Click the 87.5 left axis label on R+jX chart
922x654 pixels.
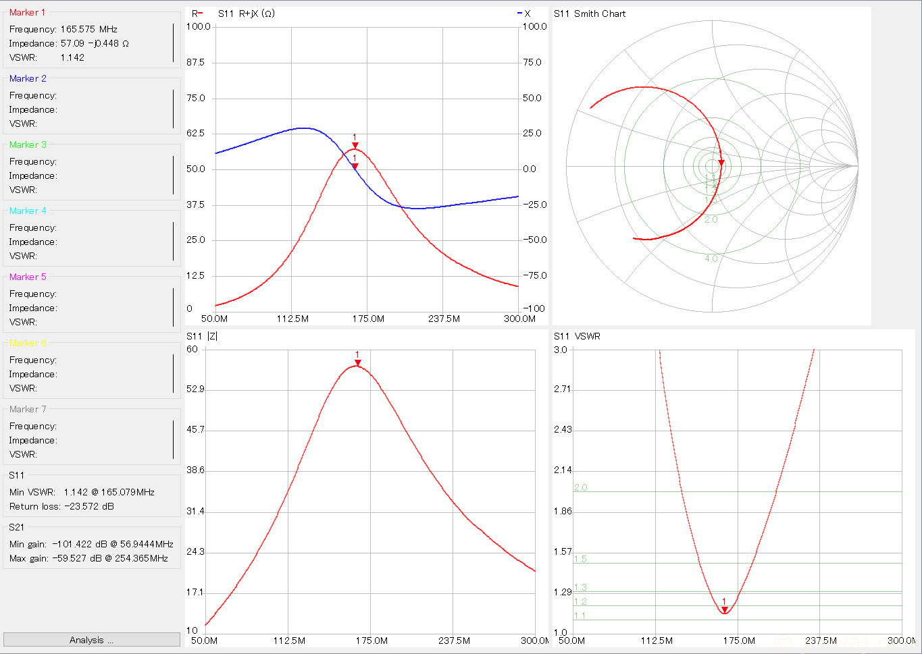point(196,62)
